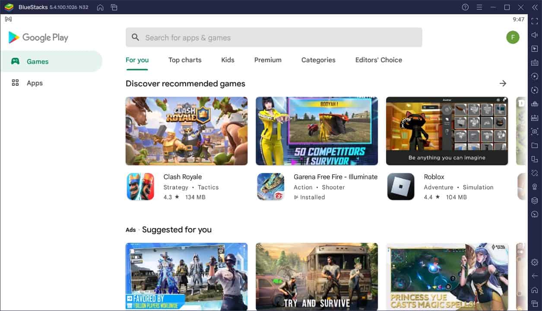Image resolution: width=542 pixels, height=311 pixels.
Task: Open BlueStacks help question mark icon
Action: (x=465, y=7)
